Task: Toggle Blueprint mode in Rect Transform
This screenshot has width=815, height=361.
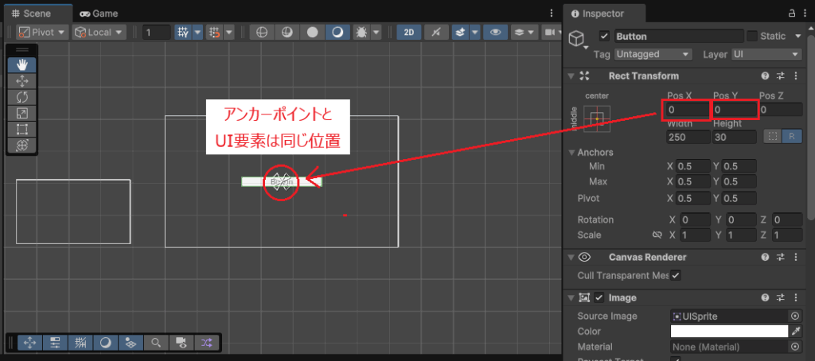Action: (x=772, y=137)
